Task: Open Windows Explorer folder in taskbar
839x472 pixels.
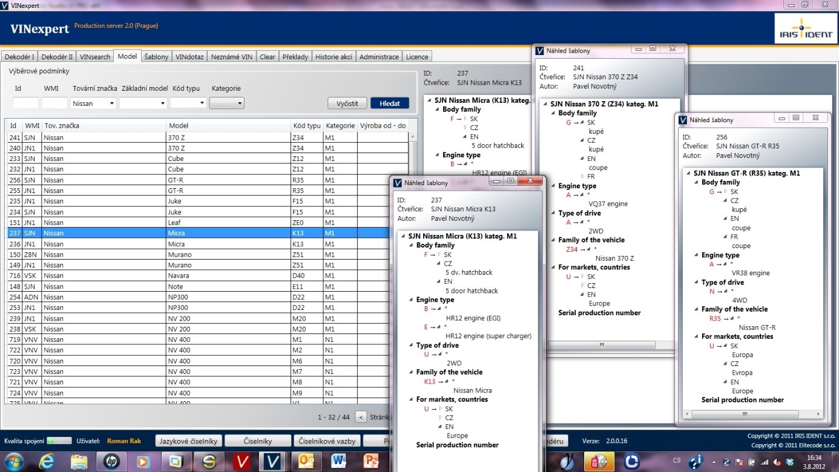Action: coord(79,462)
